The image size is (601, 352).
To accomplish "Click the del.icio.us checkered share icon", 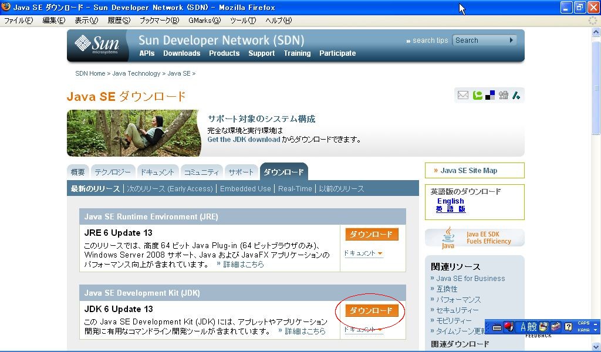I will (490, 95).
